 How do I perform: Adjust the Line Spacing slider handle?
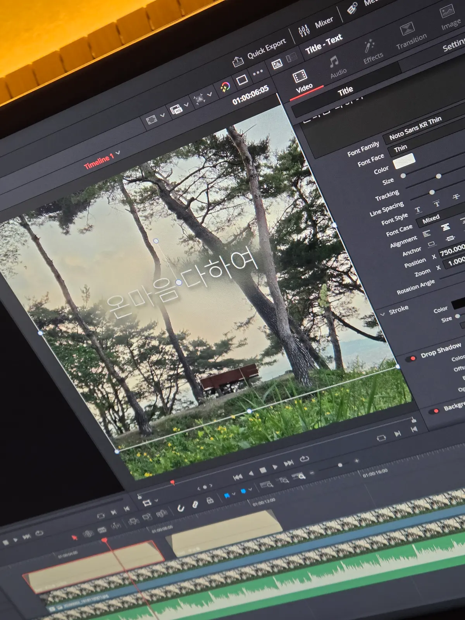(x=432, y=192)
